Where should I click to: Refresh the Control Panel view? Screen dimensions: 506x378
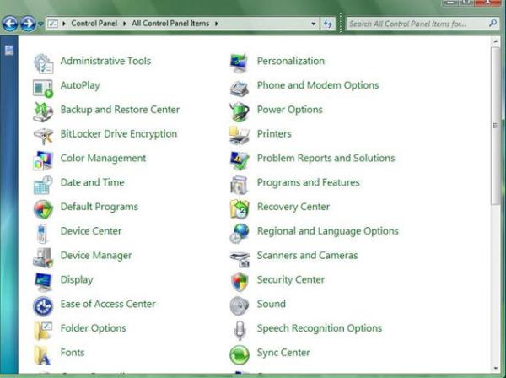pos(328,24)
